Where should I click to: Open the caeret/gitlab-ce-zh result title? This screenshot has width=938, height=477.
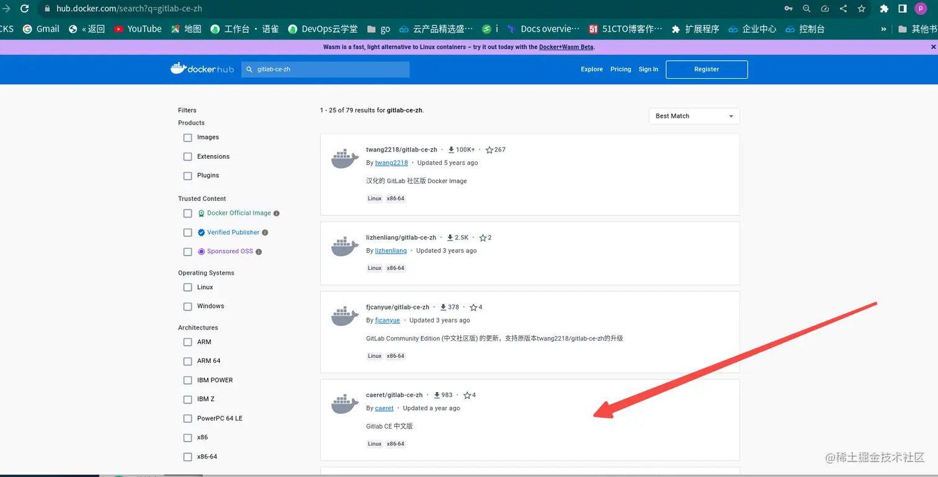coord(394,395)
